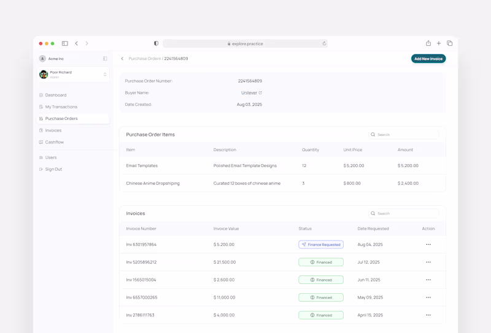Select Invoices in the sidebar menu
Image resolution: width=491 pixels, height=333 pixels.
53,130
